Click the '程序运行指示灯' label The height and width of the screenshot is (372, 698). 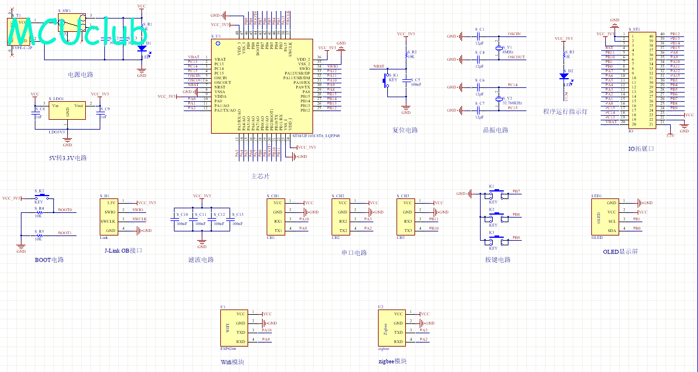coord(565,112)
